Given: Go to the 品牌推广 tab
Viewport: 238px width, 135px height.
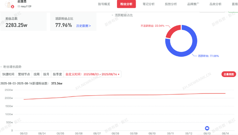Looking at the screenshot, I should coord(193,4).
